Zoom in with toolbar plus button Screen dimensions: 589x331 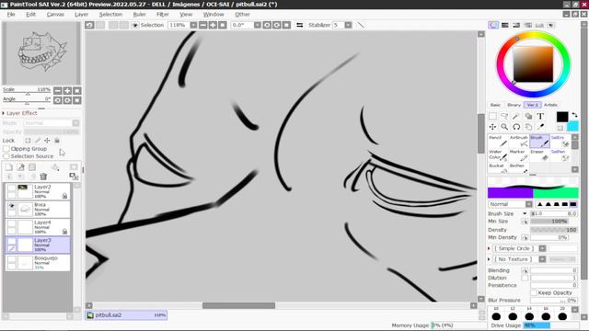click(213, 25)
